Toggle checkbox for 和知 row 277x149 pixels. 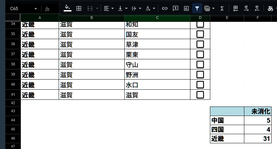[200, 25]
